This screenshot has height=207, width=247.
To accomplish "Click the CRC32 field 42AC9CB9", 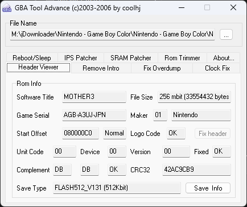I will 196,169.
